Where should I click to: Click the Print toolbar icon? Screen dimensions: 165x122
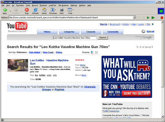coord(62,10)
